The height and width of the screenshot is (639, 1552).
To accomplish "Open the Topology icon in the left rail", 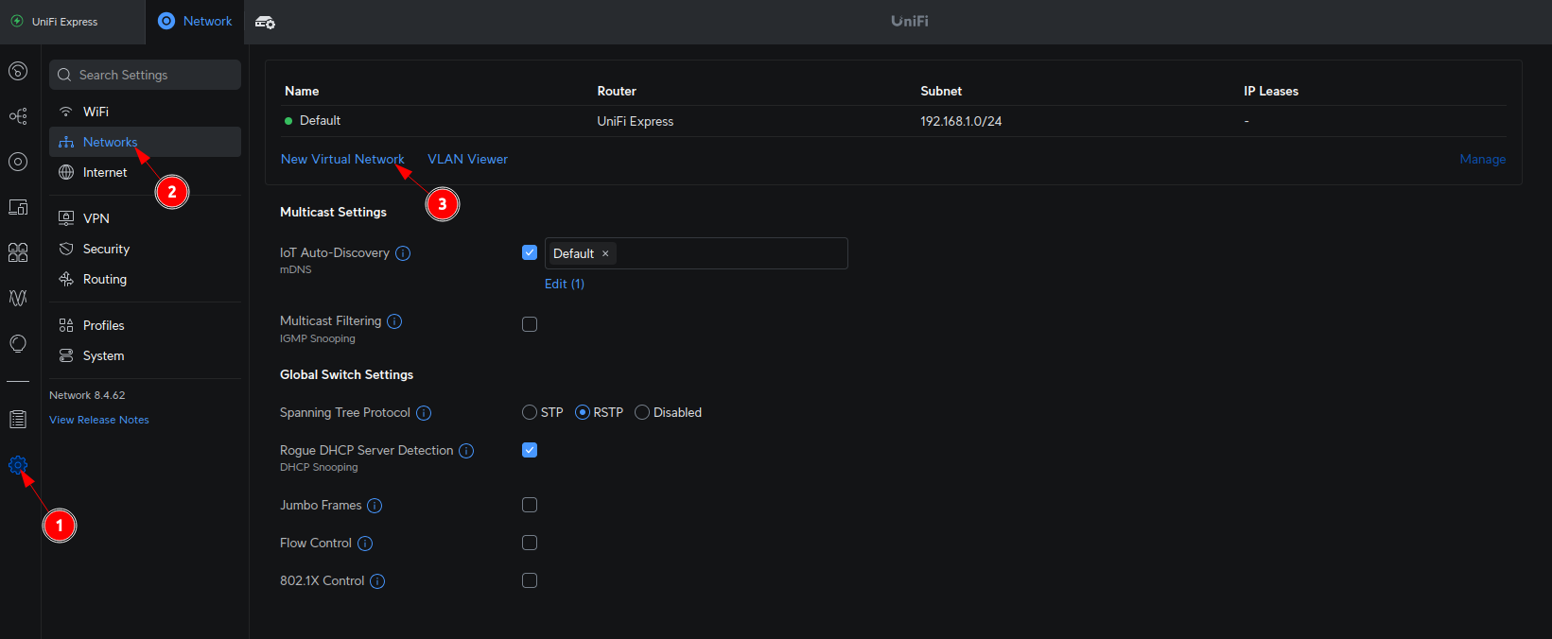I will pos(18,116).
